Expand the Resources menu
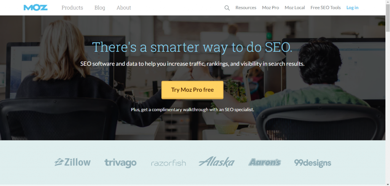Viewport: 390px width, 186px height. (246, 8)
